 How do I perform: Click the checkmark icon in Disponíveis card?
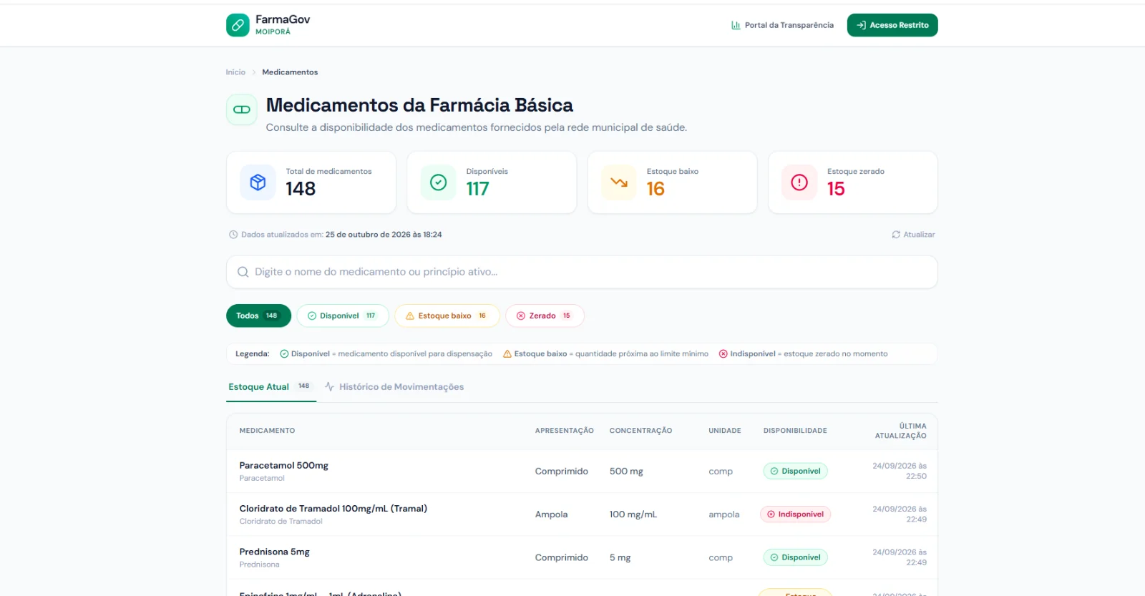click(439, 182)
